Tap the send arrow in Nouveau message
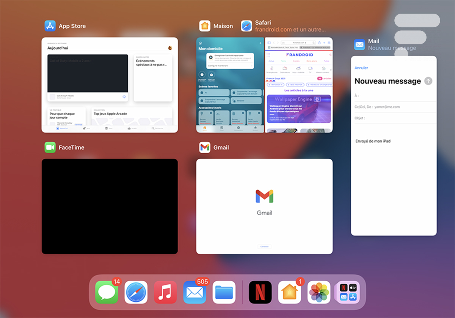455x318 pixels. 428,81
